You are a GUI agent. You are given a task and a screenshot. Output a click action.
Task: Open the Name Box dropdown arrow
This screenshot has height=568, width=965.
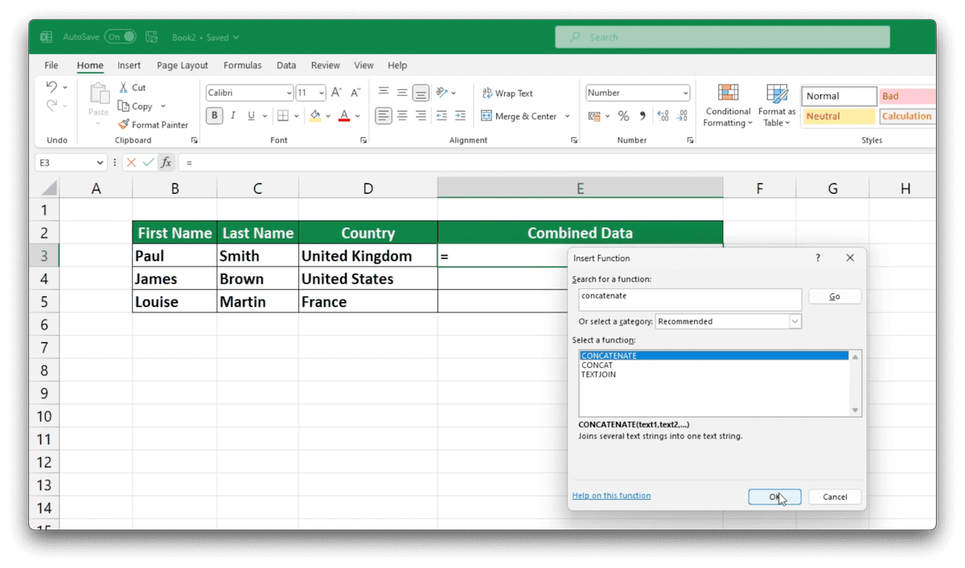tap(100, 162)
